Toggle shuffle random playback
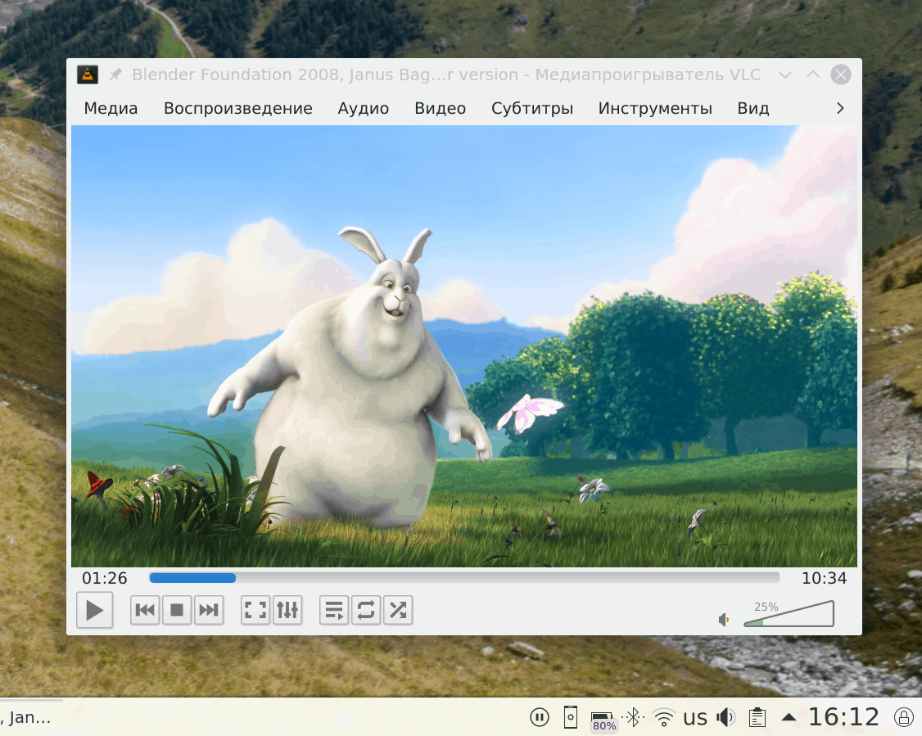This screenshot has height=736, width=922. (397, 610)
